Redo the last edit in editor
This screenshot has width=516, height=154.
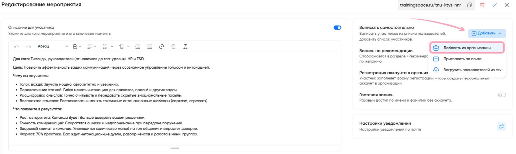click(x=29, y=46)
